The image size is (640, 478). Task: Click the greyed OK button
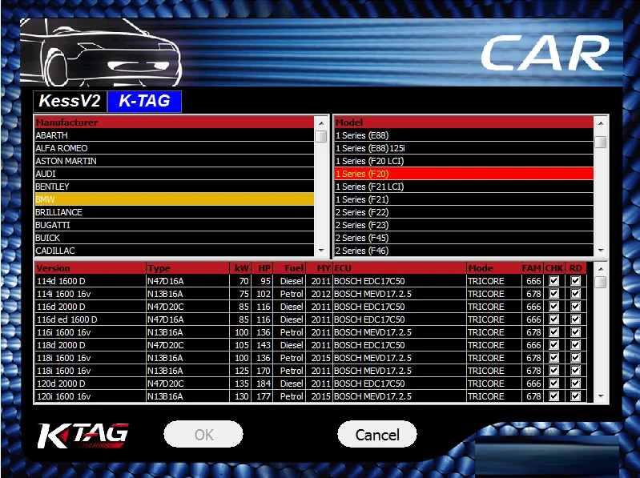pyautogui.click(x=203, y=434)
